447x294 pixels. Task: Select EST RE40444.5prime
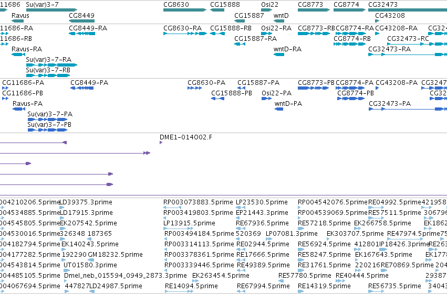tap(362, 276)
